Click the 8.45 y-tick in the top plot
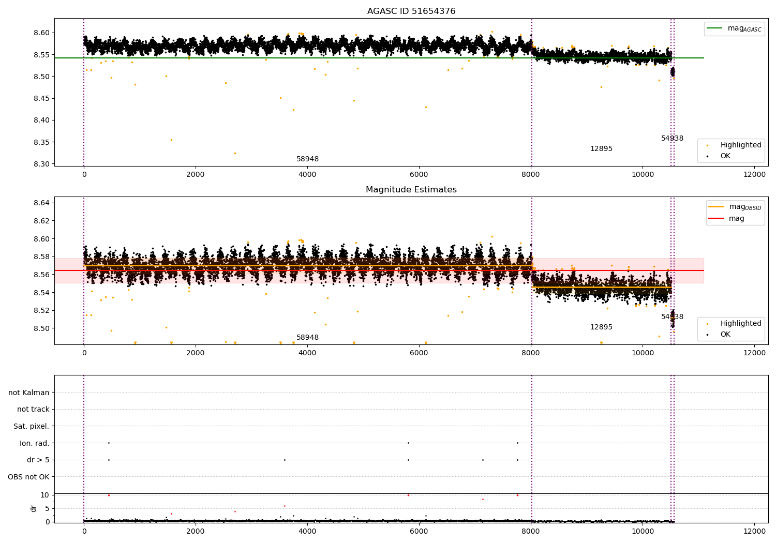The width and height of the screenshot is (776, 543). click(x=41, y=98)
